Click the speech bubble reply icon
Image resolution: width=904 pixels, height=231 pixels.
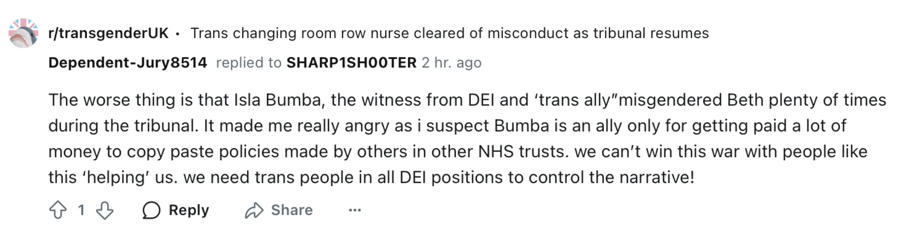coord(152,210)
